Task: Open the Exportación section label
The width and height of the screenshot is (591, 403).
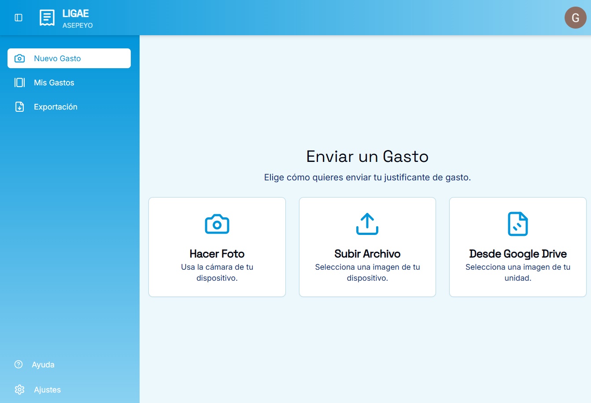Action: pyautogui.click(x=55, y=107)
